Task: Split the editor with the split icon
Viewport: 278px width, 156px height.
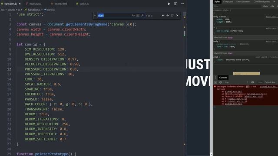Action: (x=175, y=4)
